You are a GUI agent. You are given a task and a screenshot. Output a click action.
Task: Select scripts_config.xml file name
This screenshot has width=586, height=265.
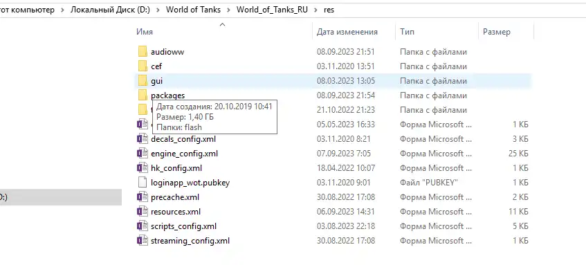coord(183,226)
